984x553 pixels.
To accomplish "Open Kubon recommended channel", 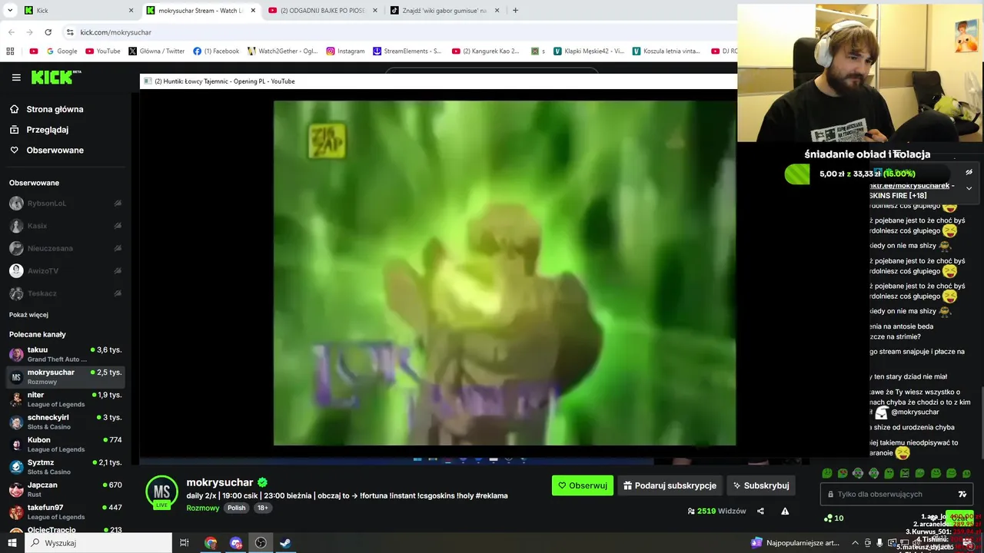I will pos(65,445).
